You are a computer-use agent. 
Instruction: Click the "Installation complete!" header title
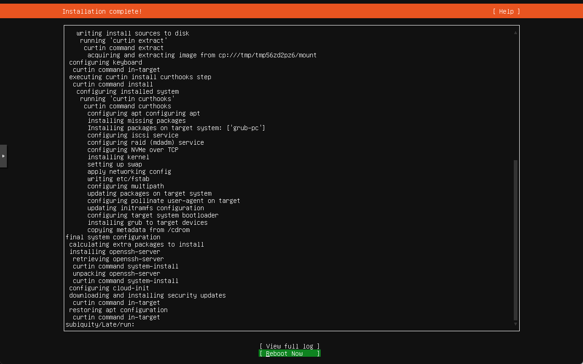(102, 11)
